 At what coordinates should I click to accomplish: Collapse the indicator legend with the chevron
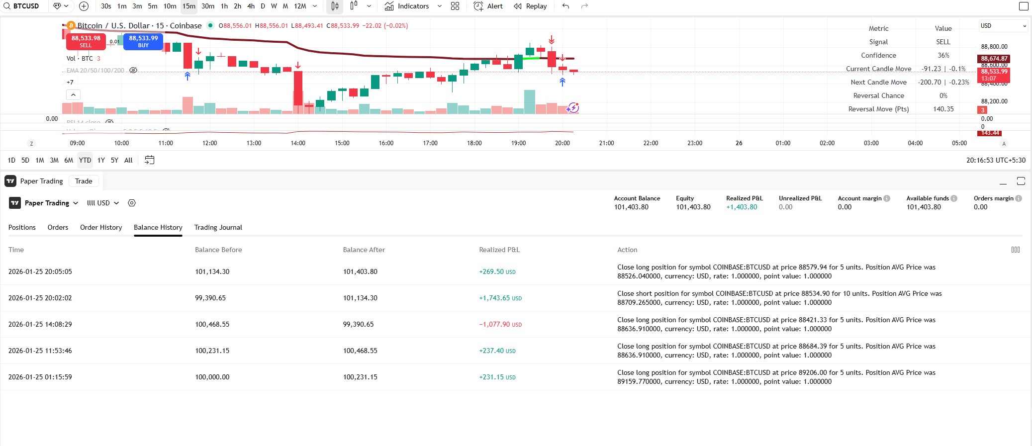click(x=73, y=94)
